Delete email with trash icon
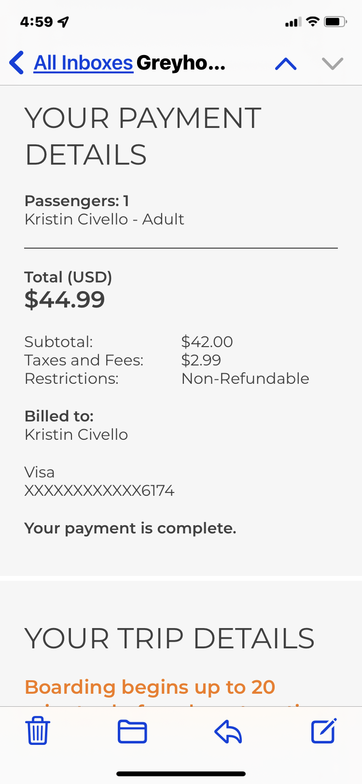This screenshot has width=362, height=784. pyautogui.click(x=37, y=731)
